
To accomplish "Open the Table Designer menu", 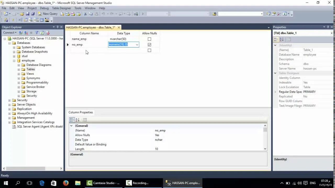I will (x=62, y=8).
